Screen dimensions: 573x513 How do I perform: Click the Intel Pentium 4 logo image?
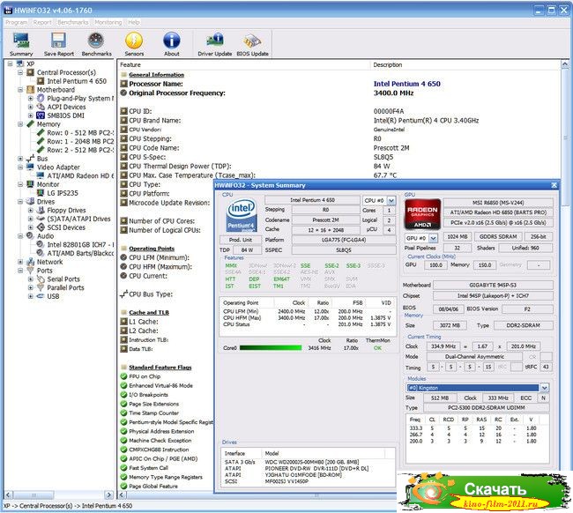[241, 215]
